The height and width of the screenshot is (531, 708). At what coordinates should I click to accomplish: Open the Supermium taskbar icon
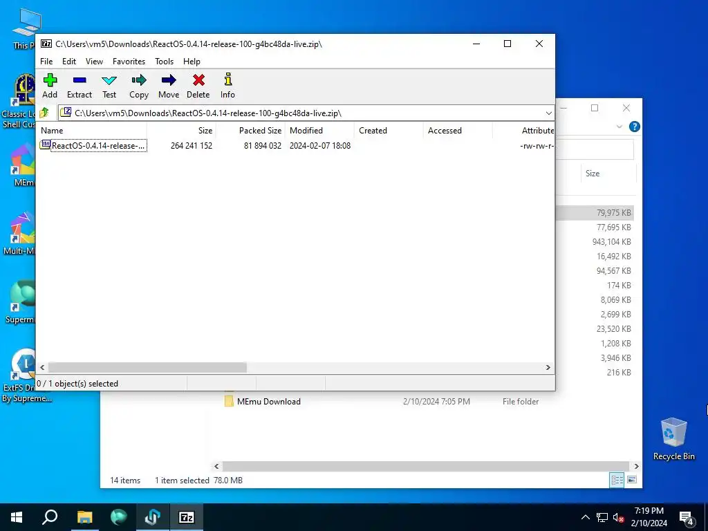pos(119,517)
